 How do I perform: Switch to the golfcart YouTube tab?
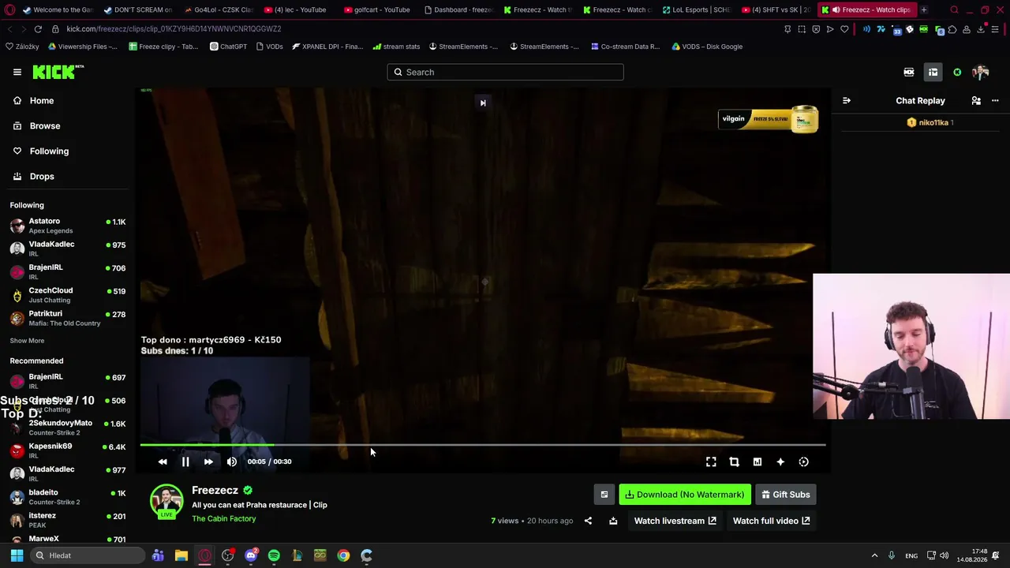pos(377,9)
